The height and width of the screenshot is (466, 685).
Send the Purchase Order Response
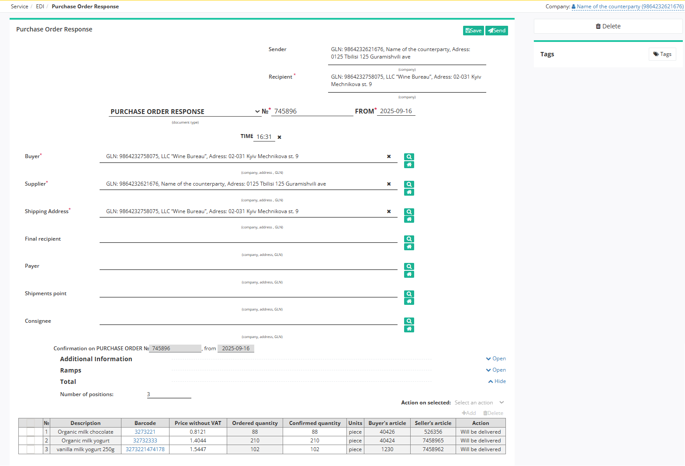pyautogui.click(x=497, y=31)
